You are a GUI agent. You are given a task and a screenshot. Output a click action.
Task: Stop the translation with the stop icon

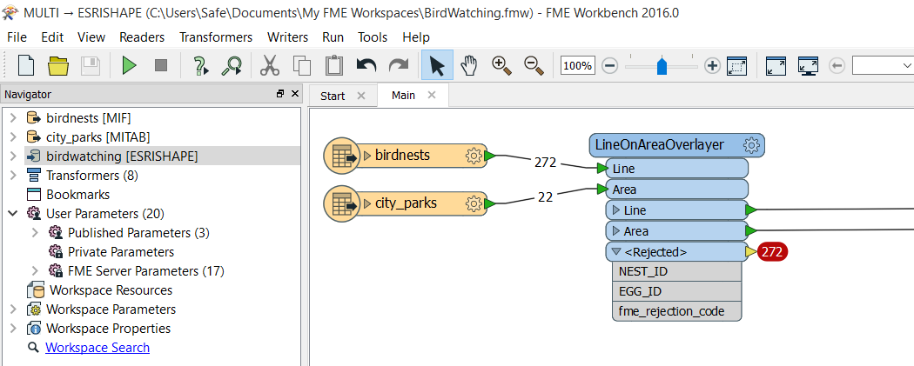(x=161, y=66)
